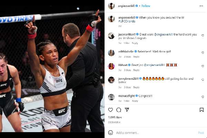Like kbheat's comment heart
This screenshot has height=138, width=207.
203,66
